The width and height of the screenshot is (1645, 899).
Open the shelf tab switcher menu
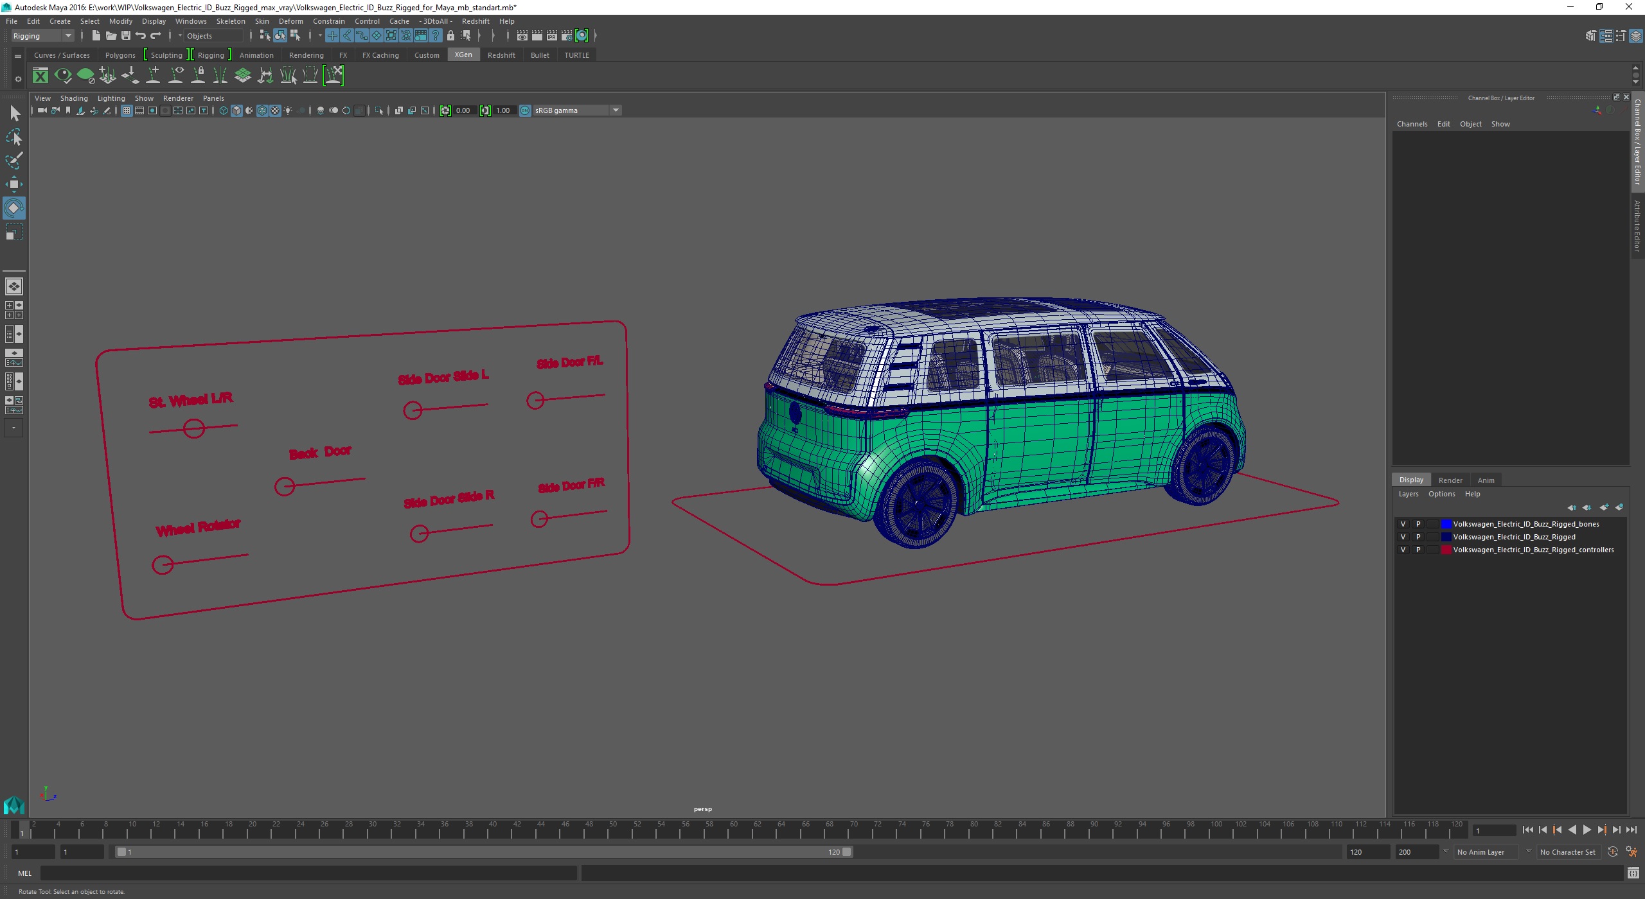[18, 57]
